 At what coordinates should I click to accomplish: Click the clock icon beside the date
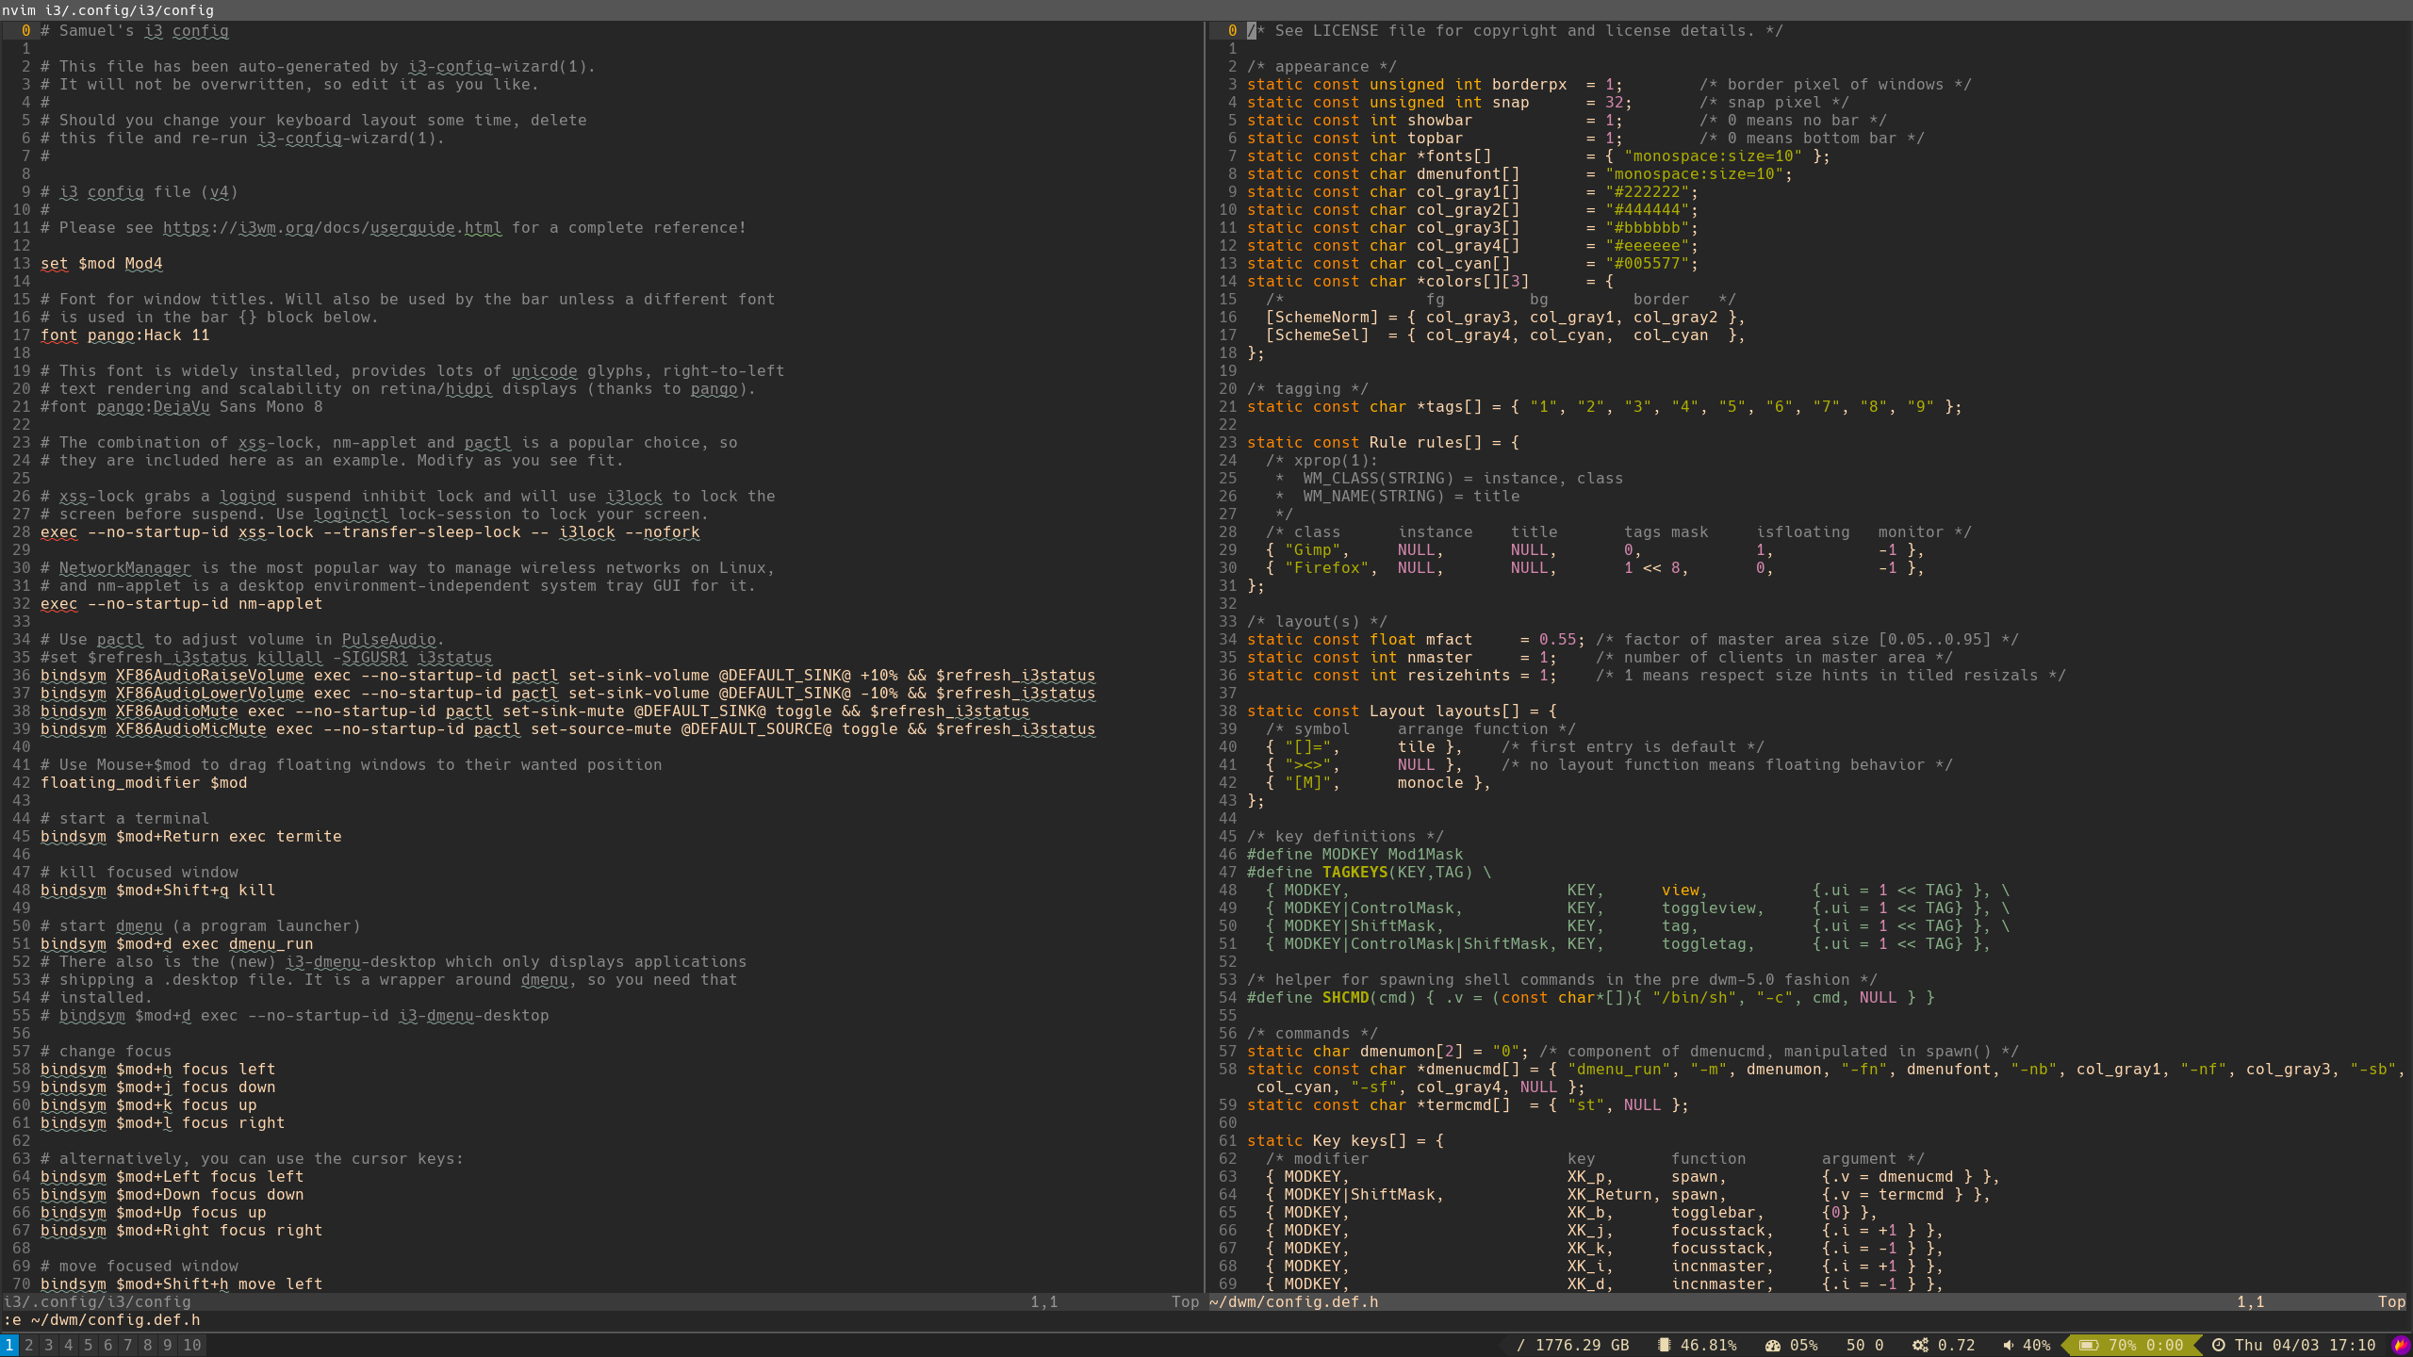click(2218, 1345)
